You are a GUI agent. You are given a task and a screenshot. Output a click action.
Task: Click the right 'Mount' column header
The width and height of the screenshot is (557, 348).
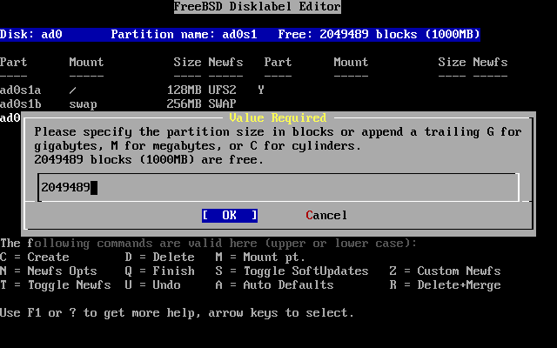[351, 62]
